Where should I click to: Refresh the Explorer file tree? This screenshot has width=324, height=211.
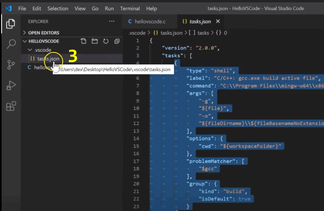pos(105,41)
